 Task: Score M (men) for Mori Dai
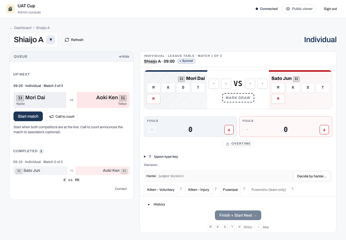pos(153,88)
